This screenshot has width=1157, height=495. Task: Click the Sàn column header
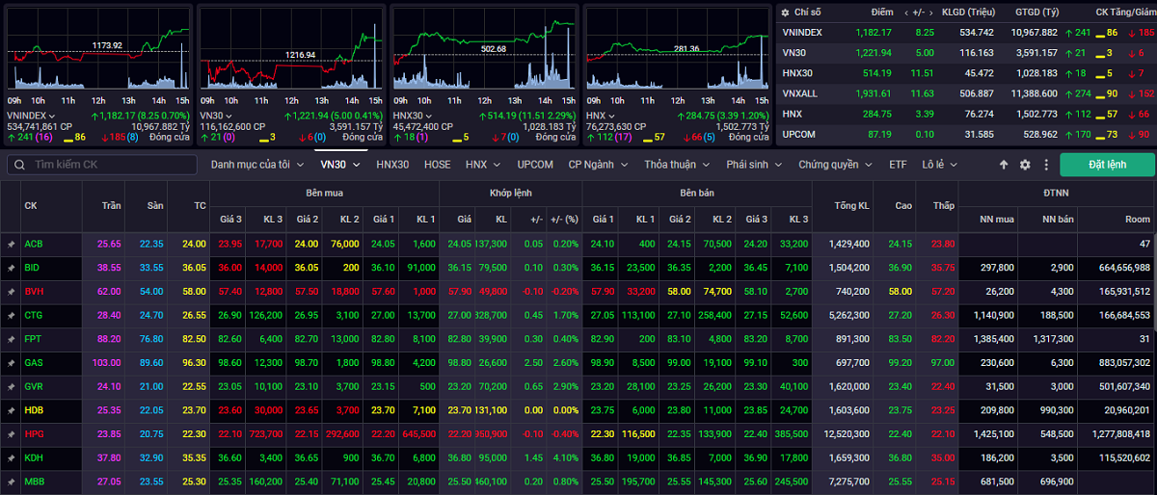click(156, 205)
